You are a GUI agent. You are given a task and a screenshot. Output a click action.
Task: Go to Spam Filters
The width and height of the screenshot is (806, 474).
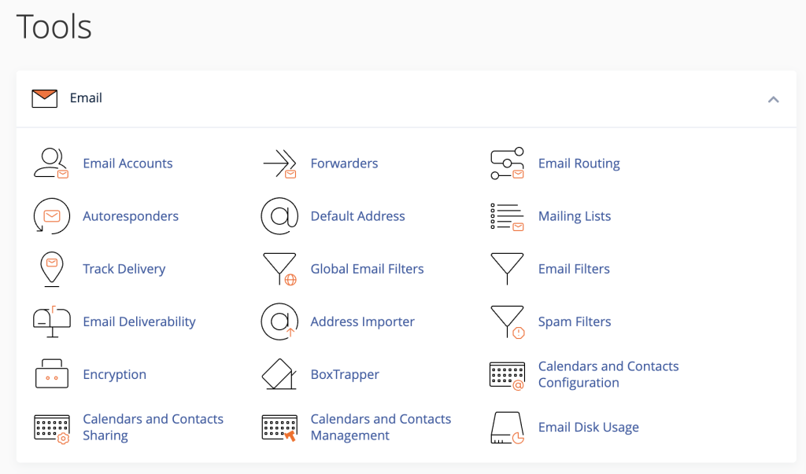point(575,322)
